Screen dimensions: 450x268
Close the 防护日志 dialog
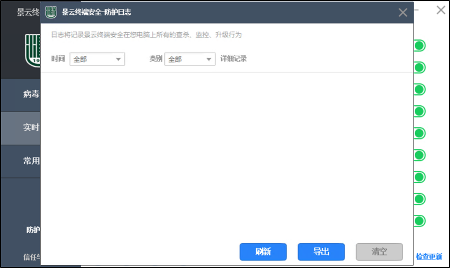(x=403, y=12)
